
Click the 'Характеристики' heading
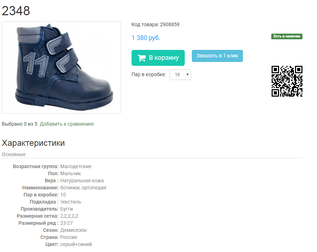(33, 143)
